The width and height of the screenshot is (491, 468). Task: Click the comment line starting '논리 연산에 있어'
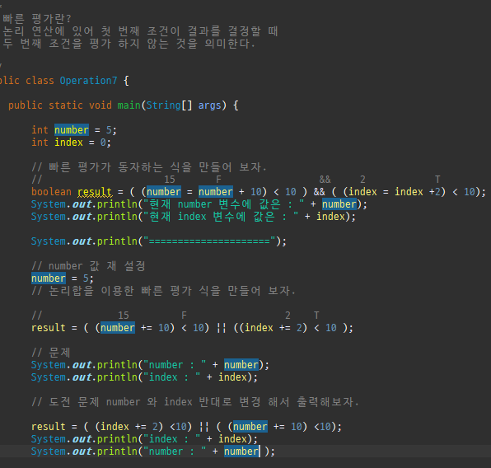click(x=140, y=31)
